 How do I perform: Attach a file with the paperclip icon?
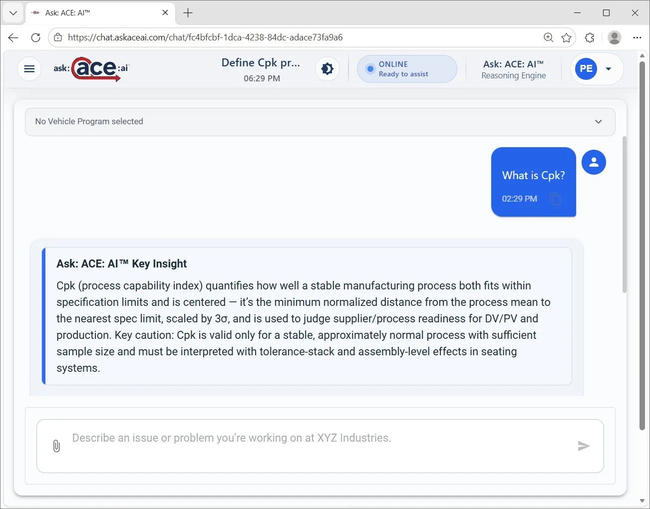tap(56, 446)
